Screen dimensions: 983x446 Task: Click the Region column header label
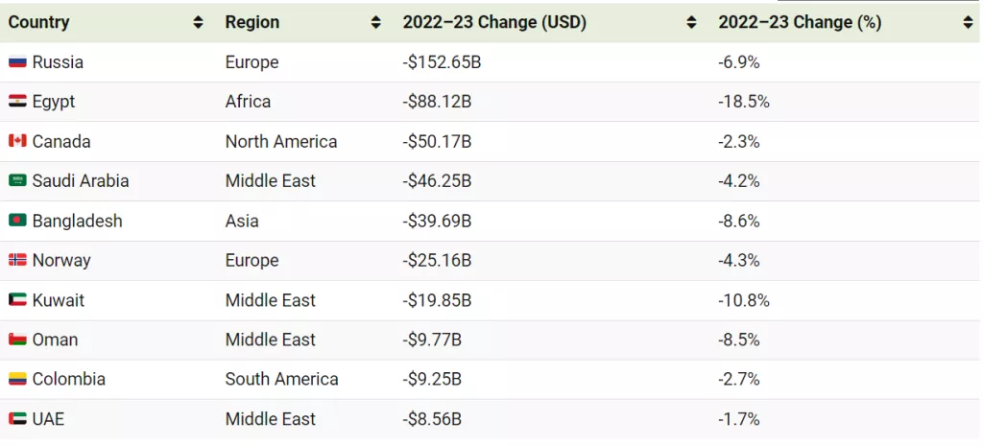(x=252, y=22)
